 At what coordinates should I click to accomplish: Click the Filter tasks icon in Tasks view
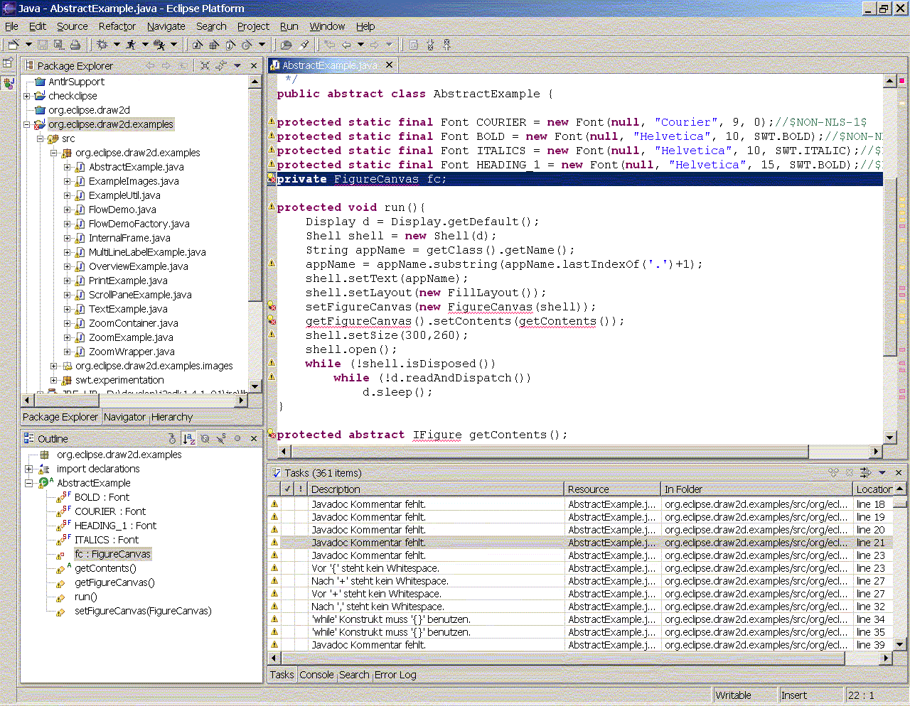tap(865, 472)
